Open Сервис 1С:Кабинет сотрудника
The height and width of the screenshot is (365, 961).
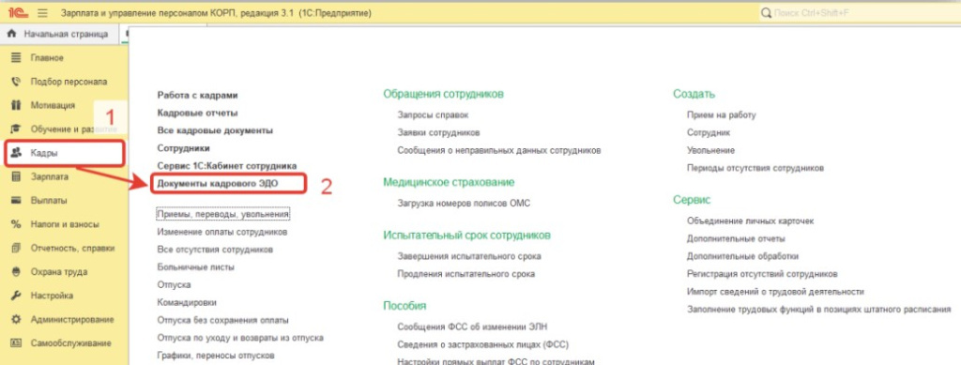pyautogui.click(x=227, y=166)
